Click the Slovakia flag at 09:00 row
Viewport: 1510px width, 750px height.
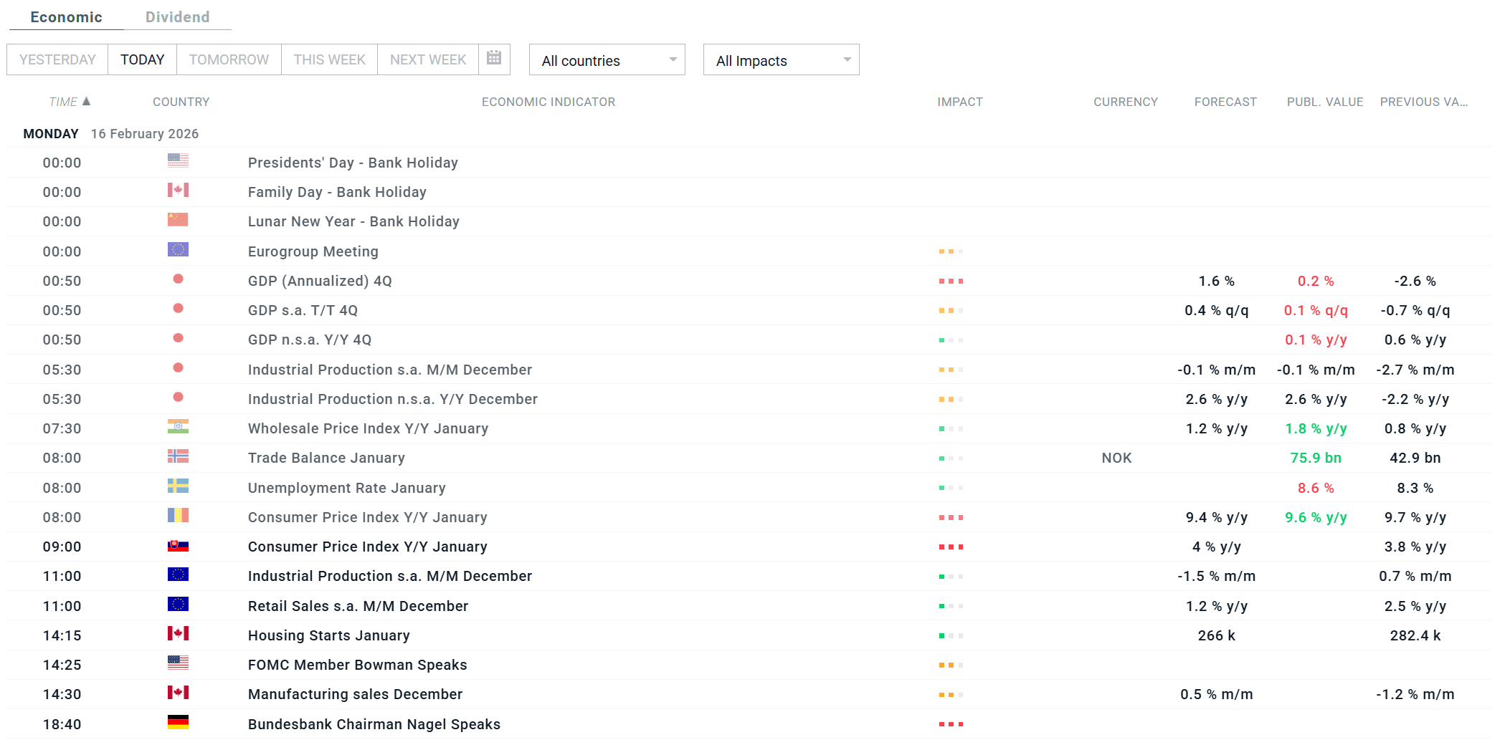pos(178,546)
